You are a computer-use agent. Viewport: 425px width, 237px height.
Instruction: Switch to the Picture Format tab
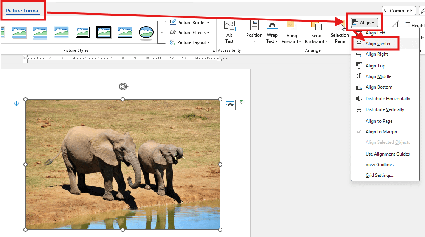[23, 11]
